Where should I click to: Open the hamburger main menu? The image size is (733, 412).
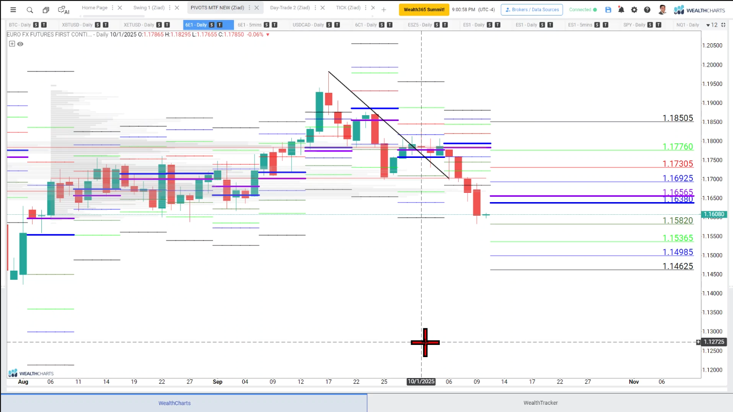coord(13,10)
